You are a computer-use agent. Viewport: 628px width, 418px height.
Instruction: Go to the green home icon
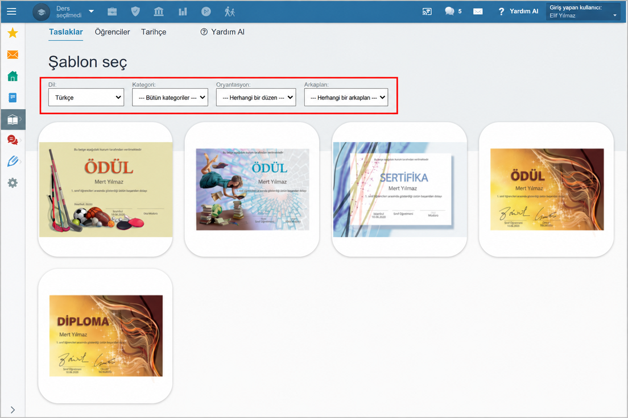click(x=13, y=76)
